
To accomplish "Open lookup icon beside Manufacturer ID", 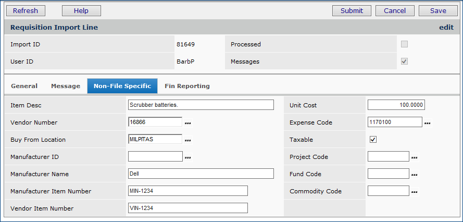I will point(188,157).
